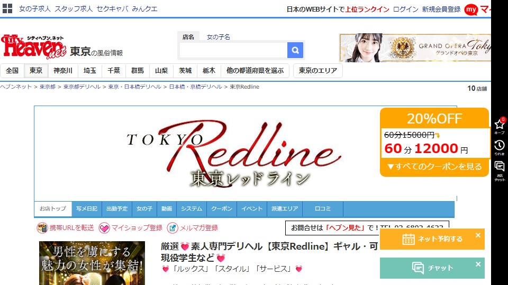Select the 店名 search tab

point(188,37)
